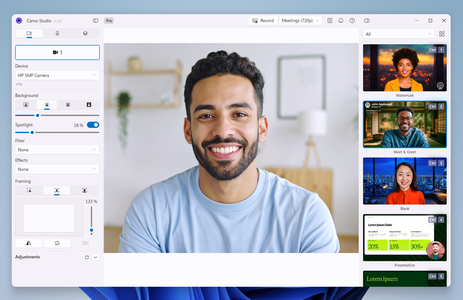Image resolution: width=463 pixels, height=300 pixels.
Task: Click the framing preview pad
Action: [x=49, y=217]
